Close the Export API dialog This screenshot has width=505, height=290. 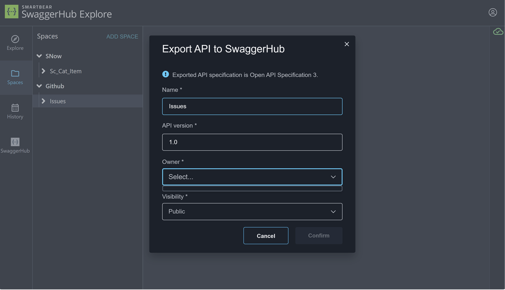click(347, 44)
